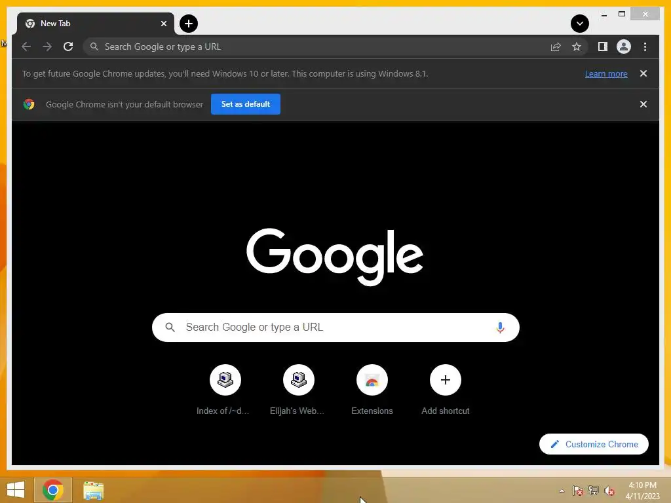Maximize the Chrome window

coord(622,14)
